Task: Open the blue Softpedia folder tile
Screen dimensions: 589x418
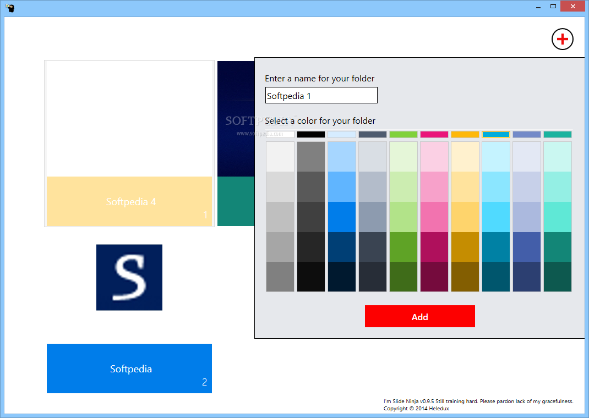Action: tap(129, 369)
